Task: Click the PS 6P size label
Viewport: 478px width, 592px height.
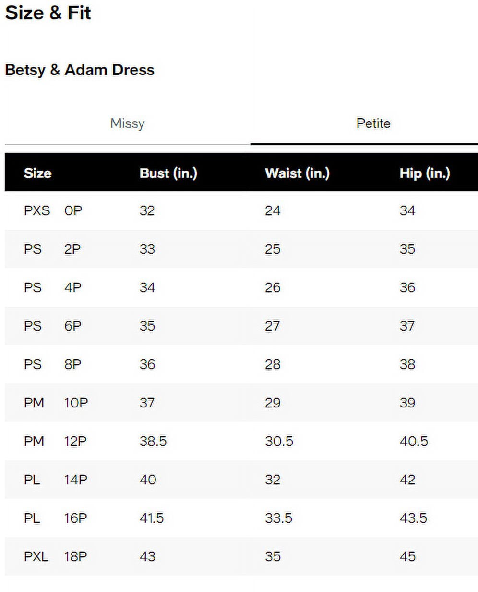Action: point(53,326)
